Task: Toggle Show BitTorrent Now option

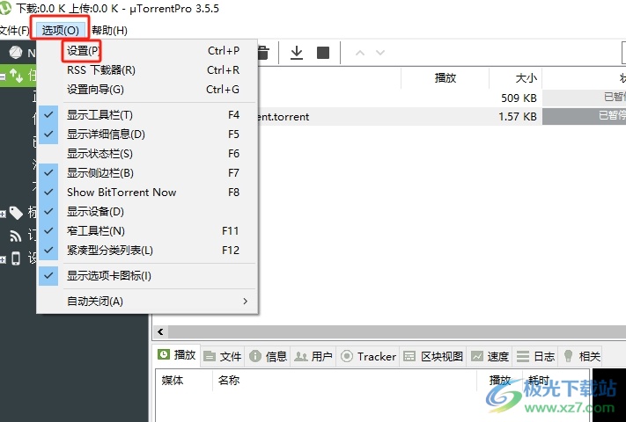Action: (148, 192)
